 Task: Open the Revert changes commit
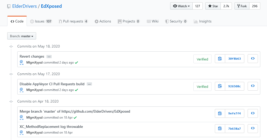(32, 56)
